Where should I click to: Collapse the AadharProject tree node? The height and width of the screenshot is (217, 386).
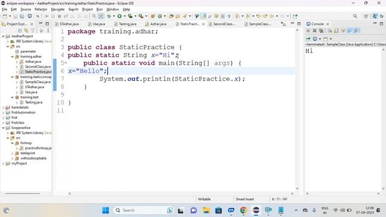pos(3,36)
